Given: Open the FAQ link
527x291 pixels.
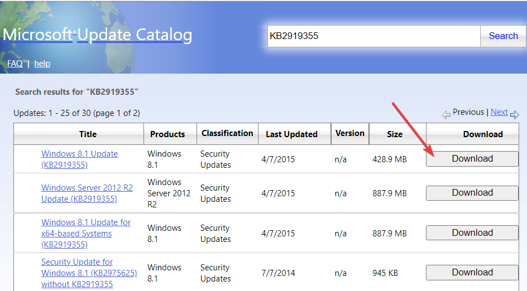Looking at the screenshot, I should (x=15, y=64).
